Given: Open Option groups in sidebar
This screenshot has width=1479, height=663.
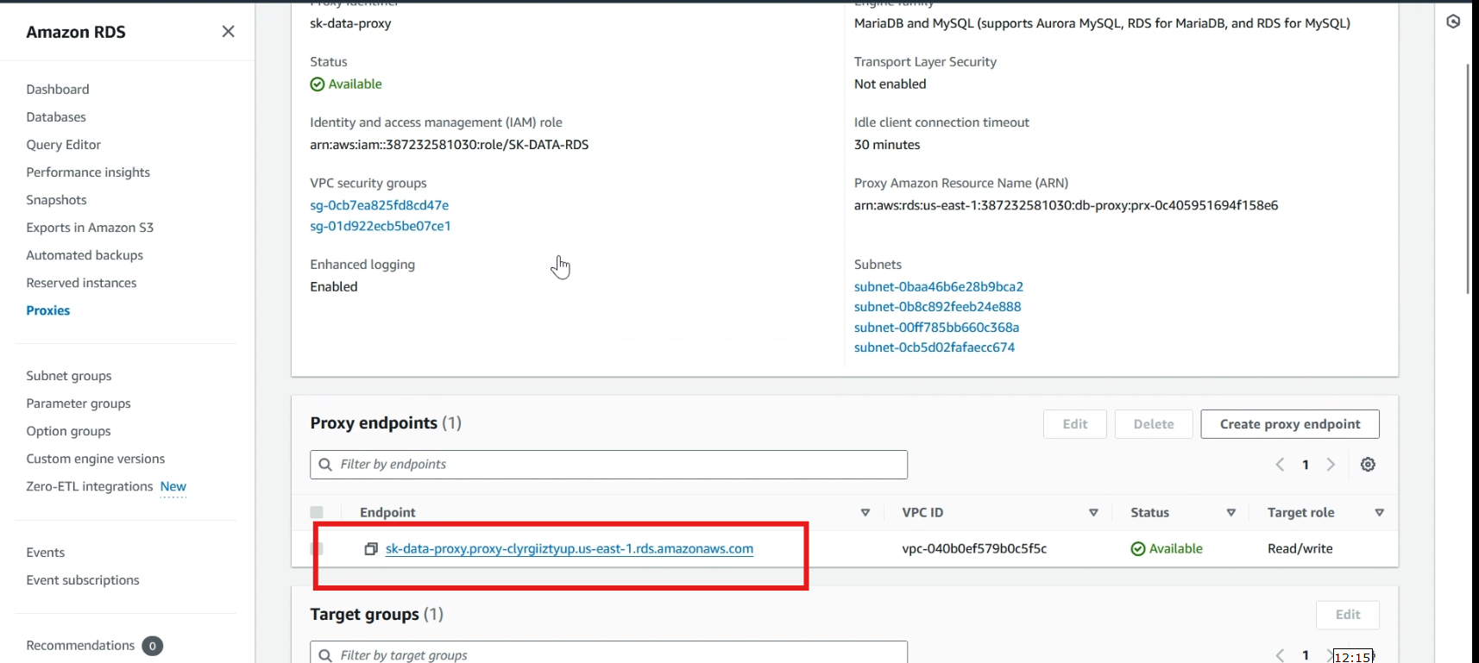Looking at the screenshot, I should click(x=68, y=431).
